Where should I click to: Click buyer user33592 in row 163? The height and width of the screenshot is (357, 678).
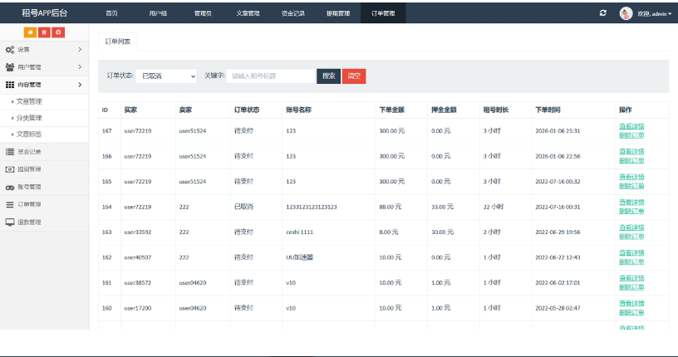tap(137, 232)
